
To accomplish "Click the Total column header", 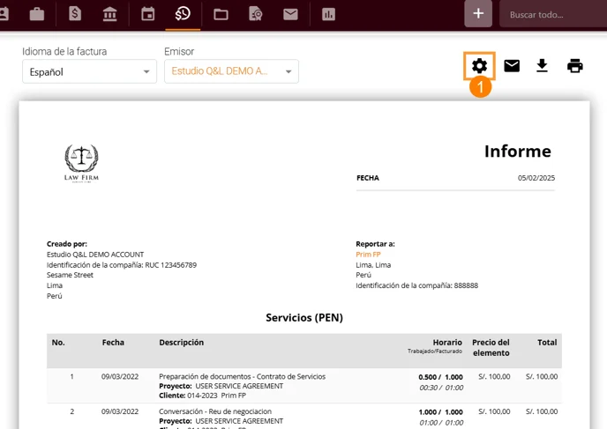I will click(547, 343).
